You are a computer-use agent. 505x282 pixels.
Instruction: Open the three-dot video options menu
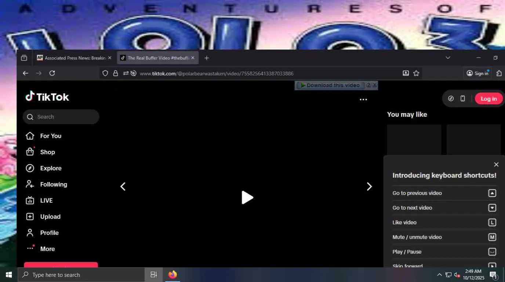(363, 100)
